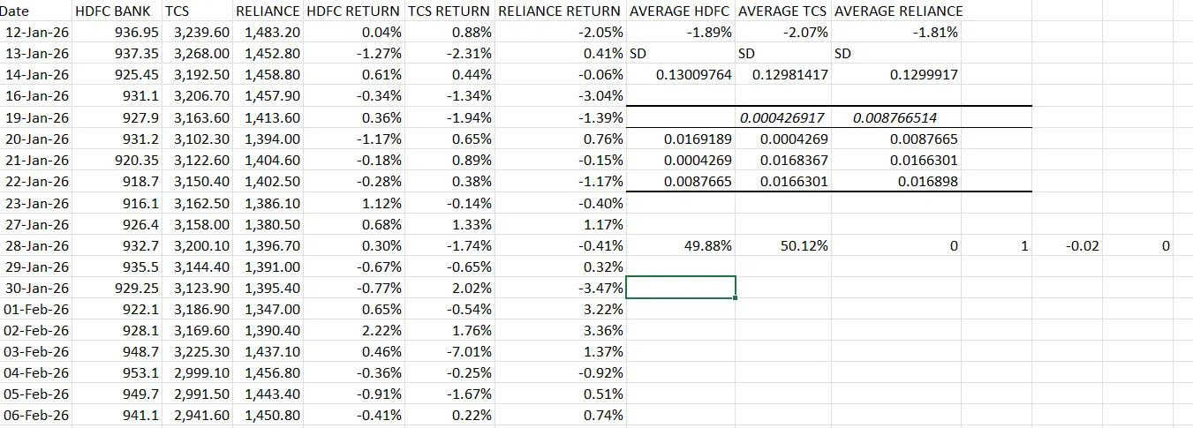Click the 'HDFC BANK' column header cell

tap(118, 11)
